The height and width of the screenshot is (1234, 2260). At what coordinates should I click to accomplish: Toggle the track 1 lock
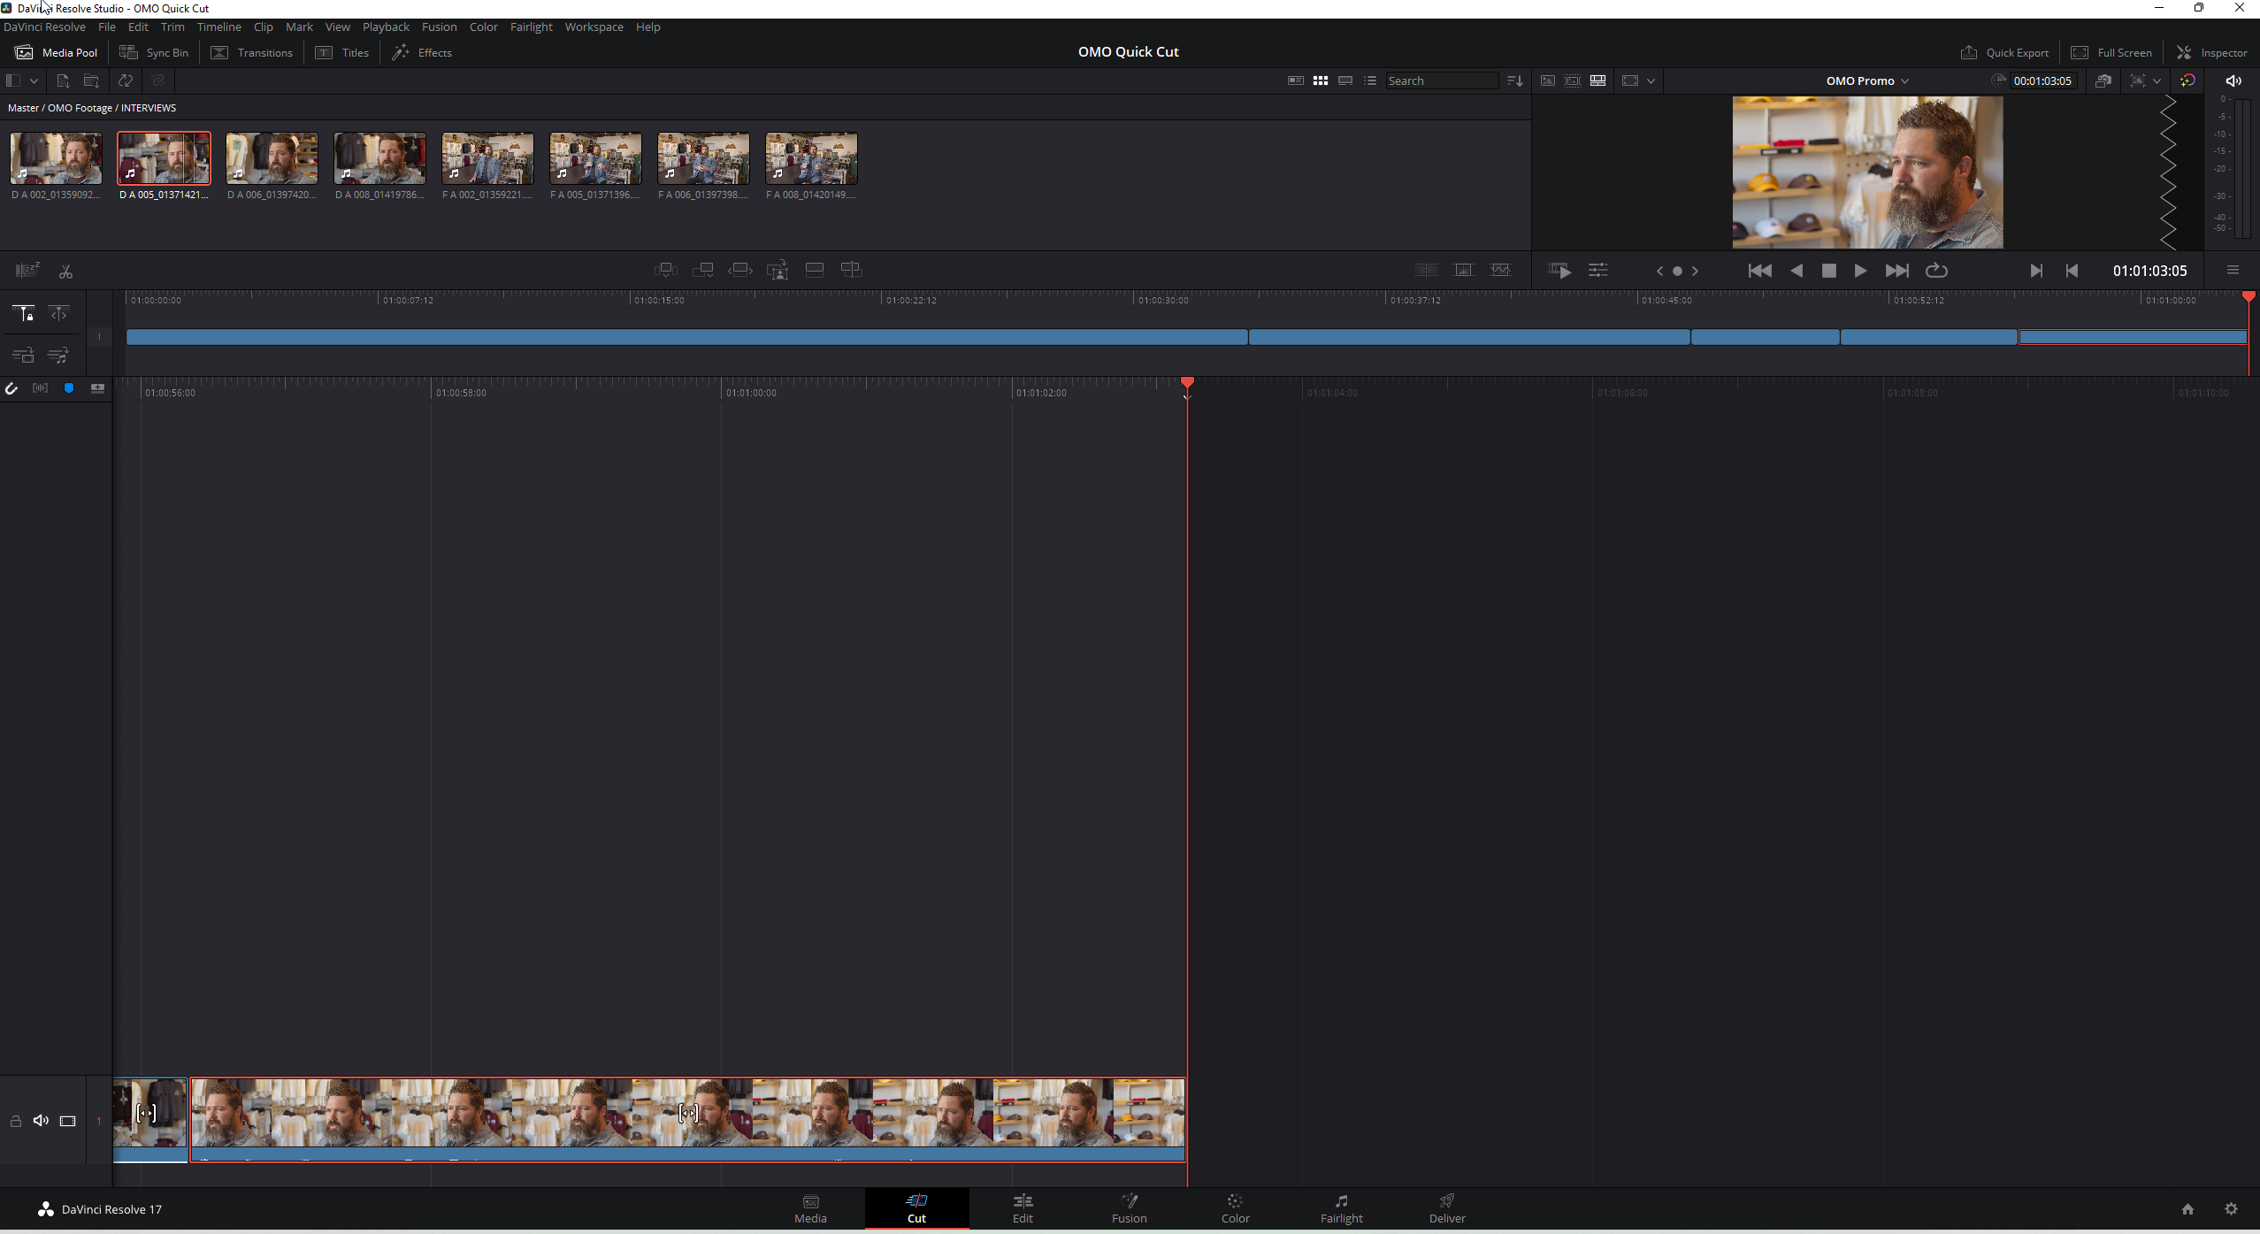tap(16, 1121)
